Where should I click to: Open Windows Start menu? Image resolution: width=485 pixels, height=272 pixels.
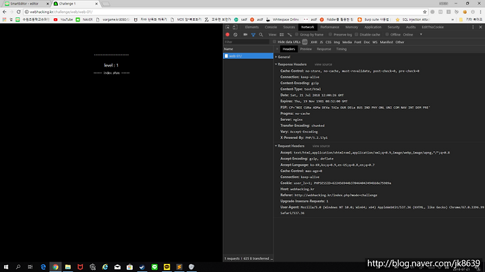click(6, 267)
